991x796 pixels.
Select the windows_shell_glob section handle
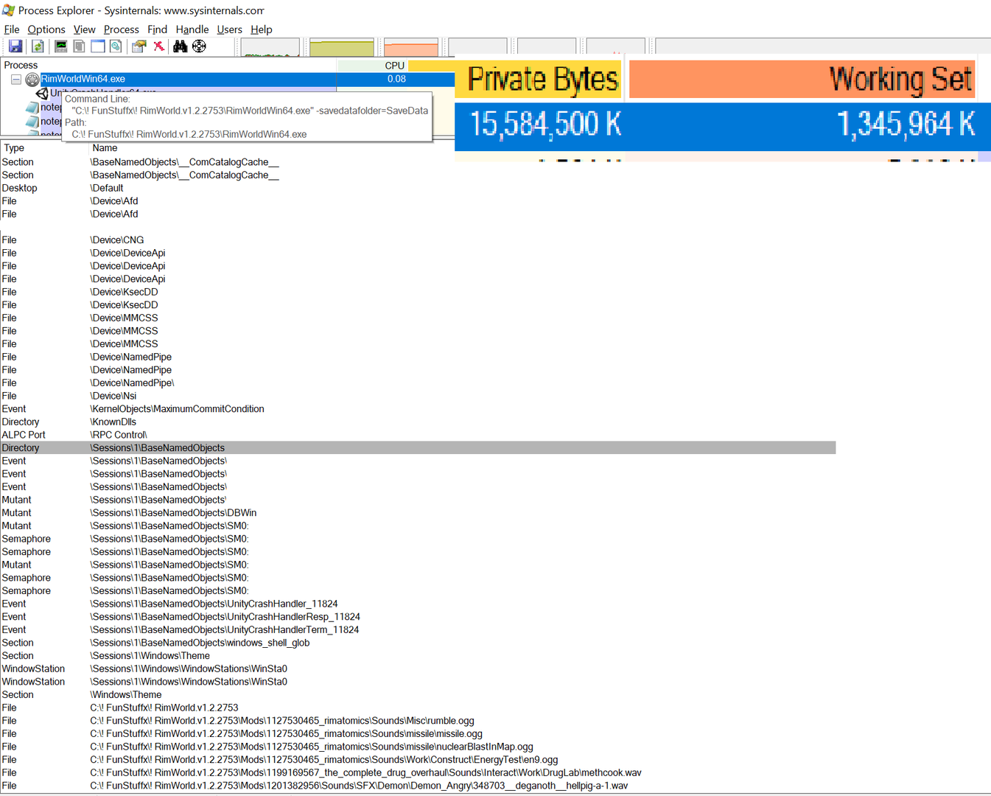pos(418,643)
